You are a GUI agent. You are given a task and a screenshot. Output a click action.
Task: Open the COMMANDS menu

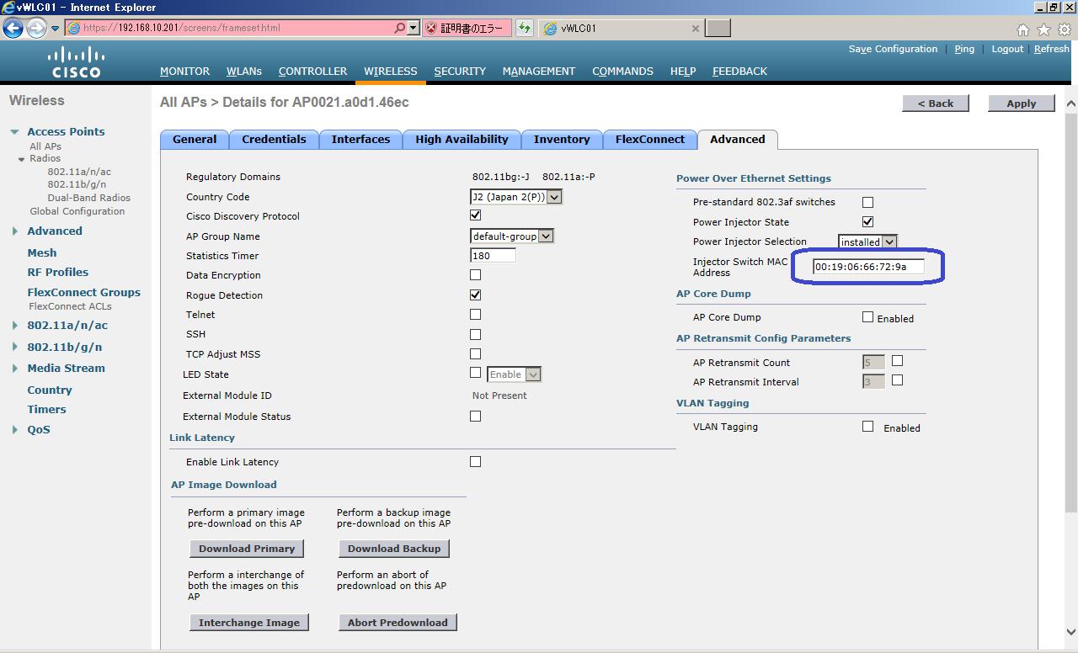pos(622,72)
